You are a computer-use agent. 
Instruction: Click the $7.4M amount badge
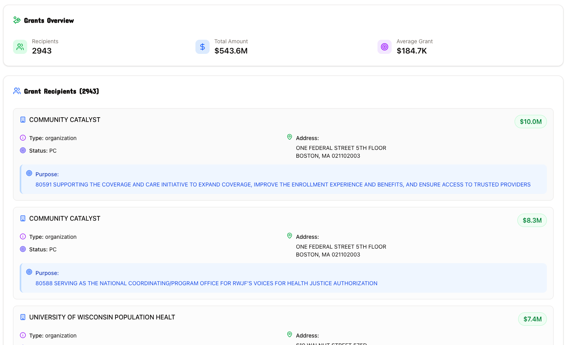click(x=532, y=319)
